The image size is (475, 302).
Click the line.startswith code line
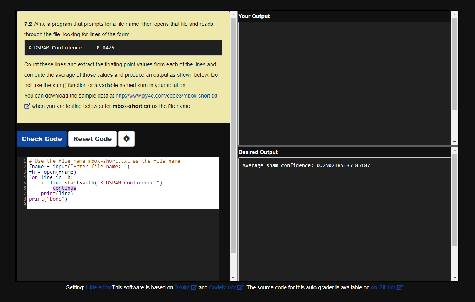(103, 183)
